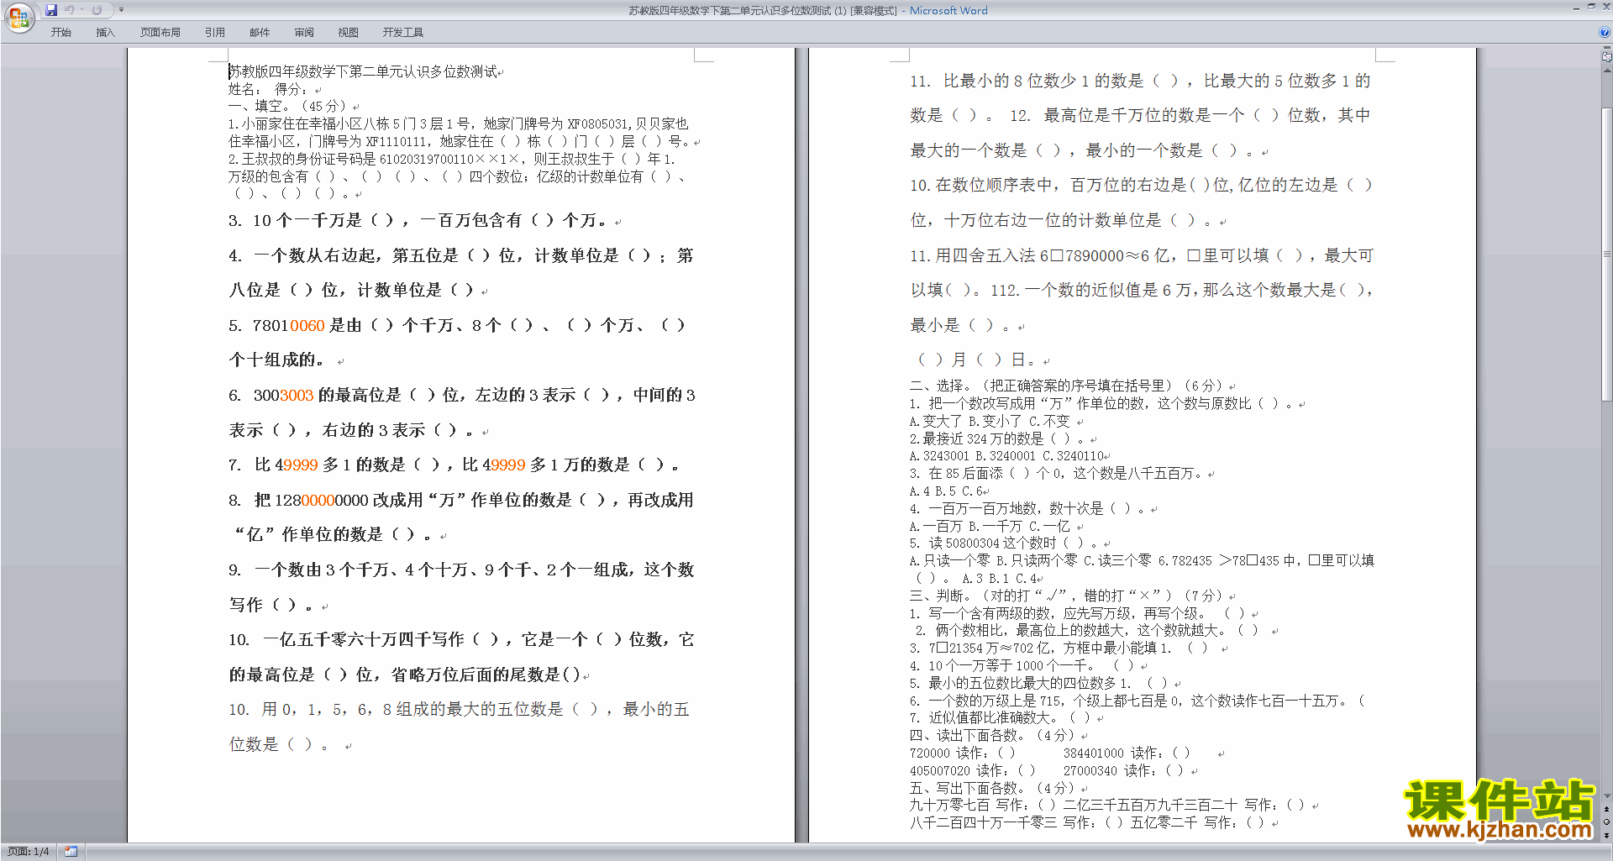Screen dimensions: 1613x861
Task: Click the number 720000 读作 line
Action: [963, 753]
